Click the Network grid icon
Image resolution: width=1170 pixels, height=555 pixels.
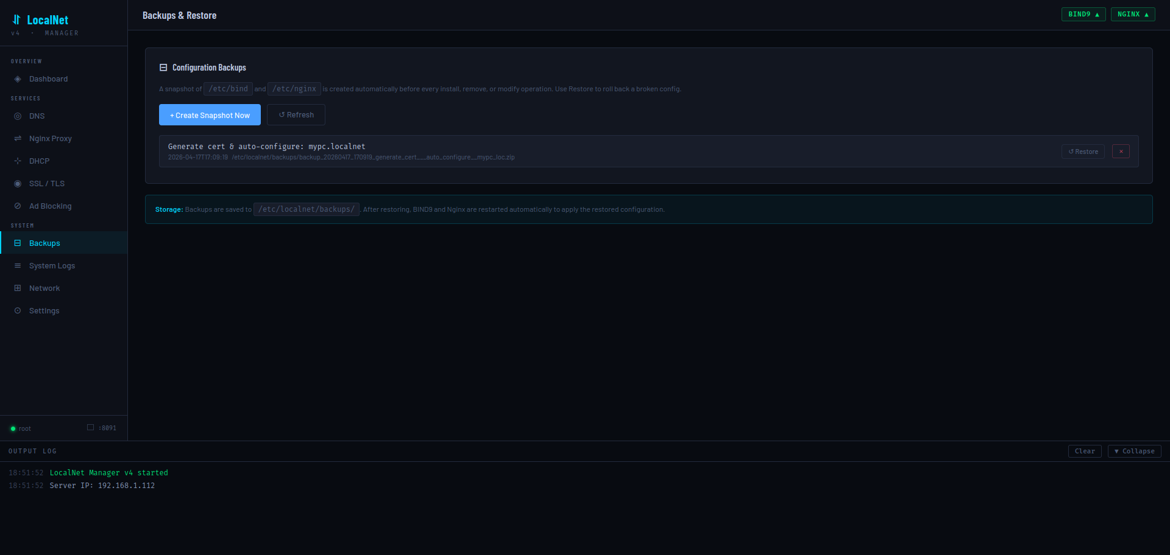(x=18, y=288)
